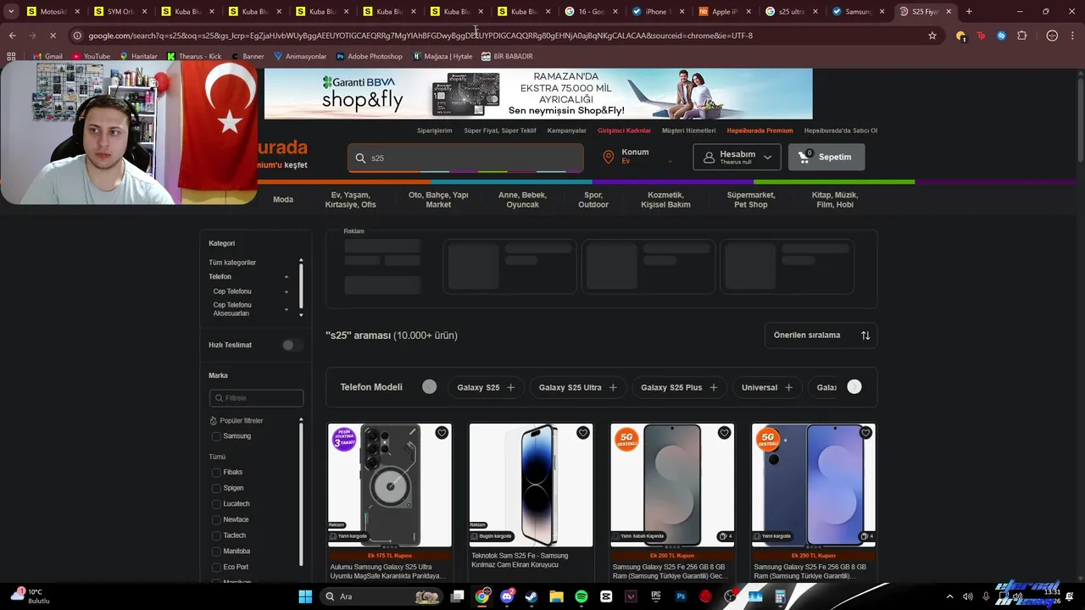Click the sort arrows icon beside Önerilen sıralama

pyautogui.click(x=865, y=335)
